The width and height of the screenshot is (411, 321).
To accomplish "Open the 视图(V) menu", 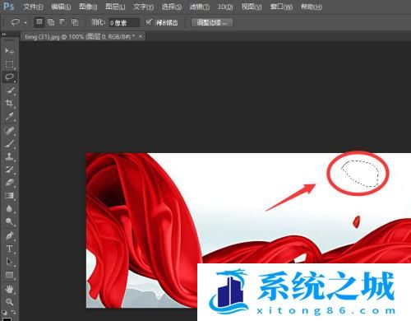I will [x=252, y=7].
